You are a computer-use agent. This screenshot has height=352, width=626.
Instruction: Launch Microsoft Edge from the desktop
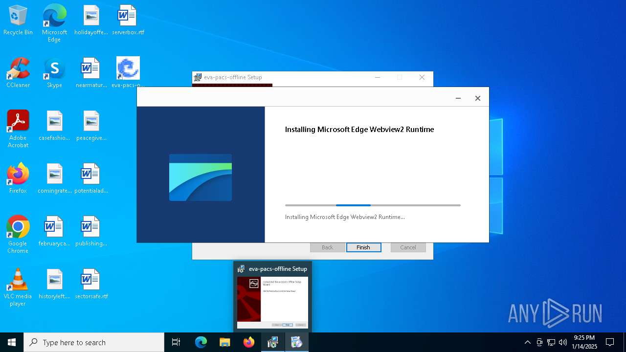54,23
